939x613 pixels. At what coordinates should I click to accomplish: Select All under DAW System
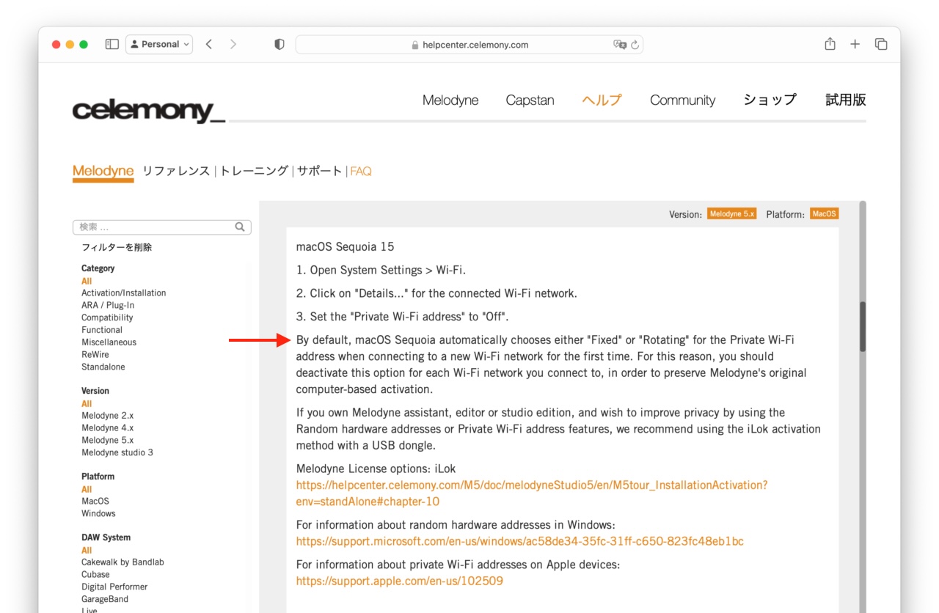[x=87, y=550]
